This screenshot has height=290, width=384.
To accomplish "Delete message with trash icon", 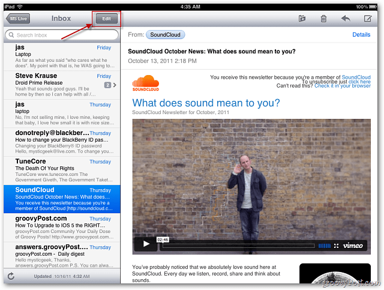I will [323, 19].
